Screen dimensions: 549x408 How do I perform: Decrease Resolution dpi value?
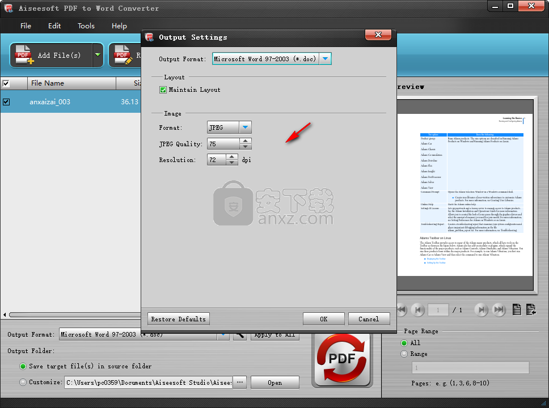232,163
